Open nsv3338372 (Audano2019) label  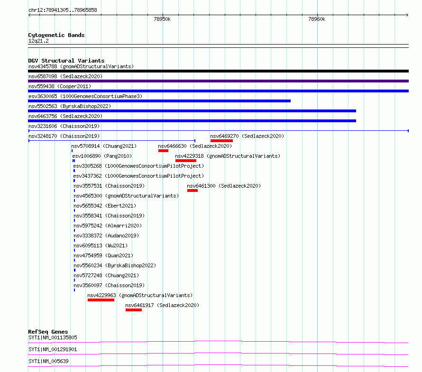tap(106, 236)
